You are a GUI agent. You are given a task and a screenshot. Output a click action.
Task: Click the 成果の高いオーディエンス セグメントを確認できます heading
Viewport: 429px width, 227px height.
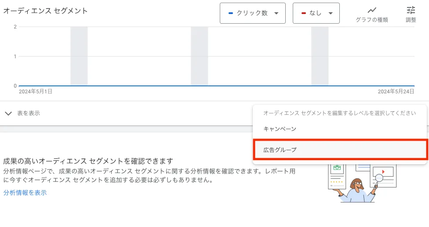point(88,161)
